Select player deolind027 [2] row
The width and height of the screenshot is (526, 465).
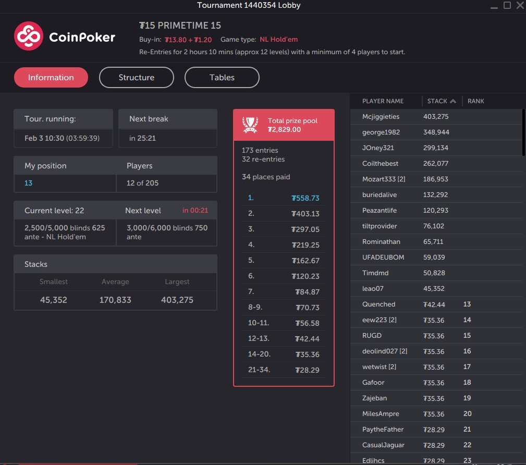point(436,351)
